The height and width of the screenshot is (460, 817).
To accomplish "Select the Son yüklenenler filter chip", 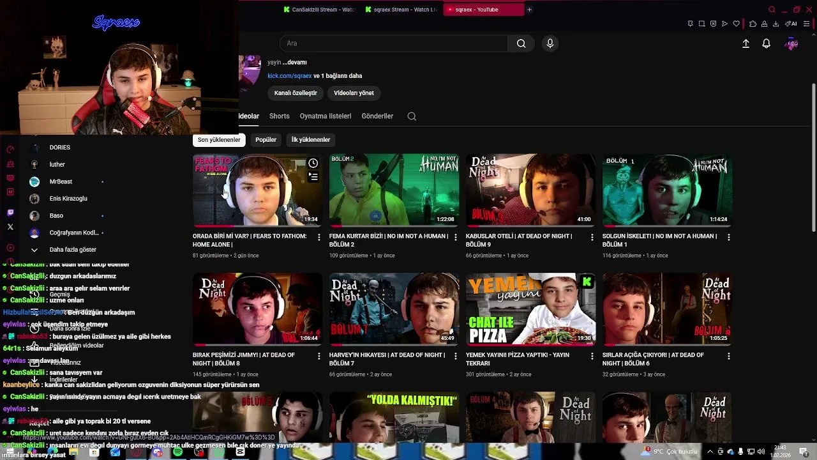I will tap(219, 140).
